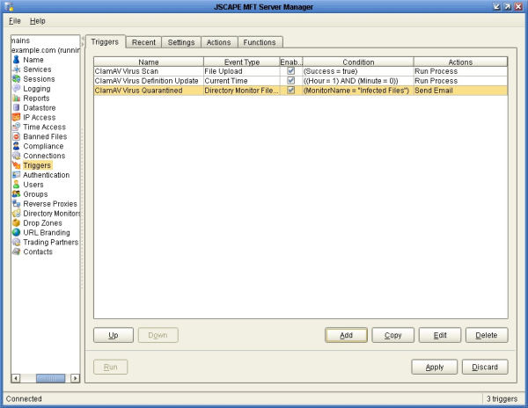The height and width of the screenshot is (408, 528).
Task: Click the Sessions icon in sidebar
Action: click(x=16, y=79)
